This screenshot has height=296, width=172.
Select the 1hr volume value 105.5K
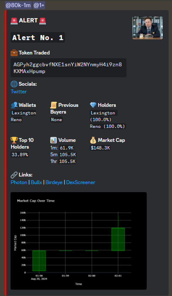67,162
